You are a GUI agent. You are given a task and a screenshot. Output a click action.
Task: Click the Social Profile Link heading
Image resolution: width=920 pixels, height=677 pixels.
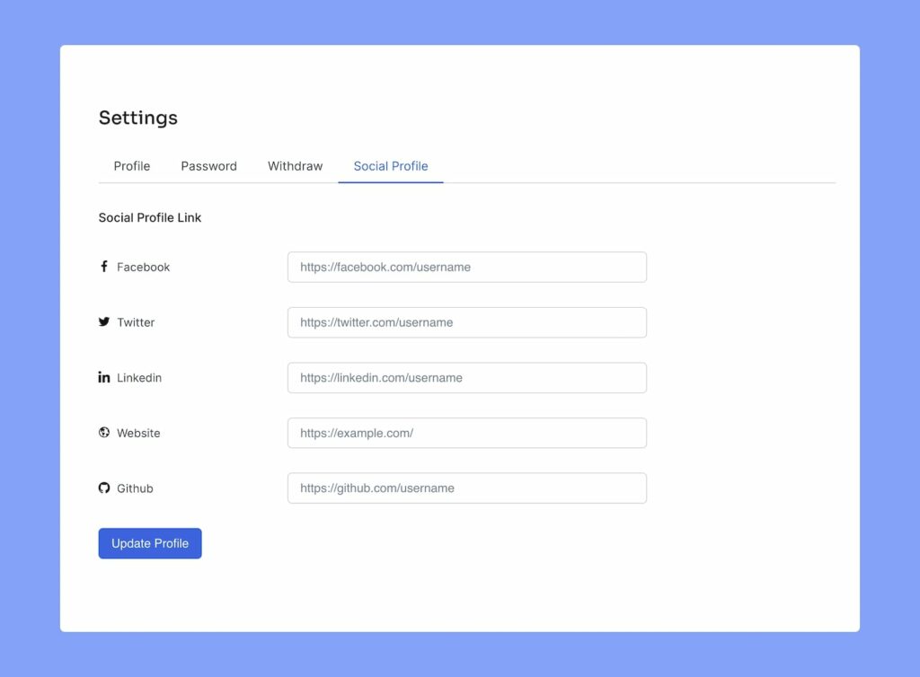click(x=149, y=217)
